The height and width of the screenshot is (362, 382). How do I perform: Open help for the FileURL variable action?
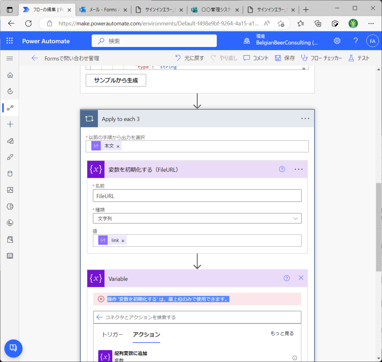(282, 169)
